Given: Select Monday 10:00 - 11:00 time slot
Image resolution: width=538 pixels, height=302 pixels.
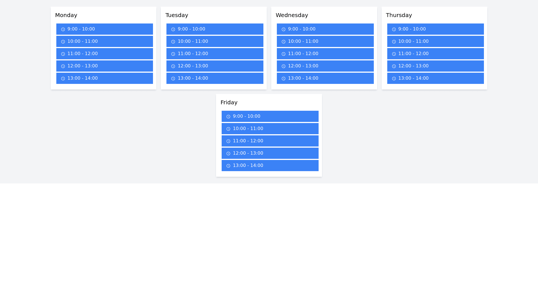Looking at the screenshot, I should point(104,41).
